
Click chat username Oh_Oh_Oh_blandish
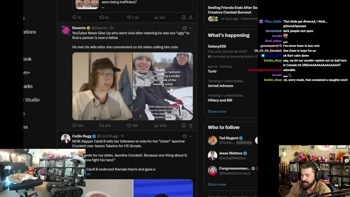click(x=268, y=51)
